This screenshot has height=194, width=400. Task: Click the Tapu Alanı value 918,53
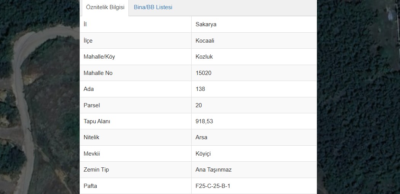pos(204,121)
